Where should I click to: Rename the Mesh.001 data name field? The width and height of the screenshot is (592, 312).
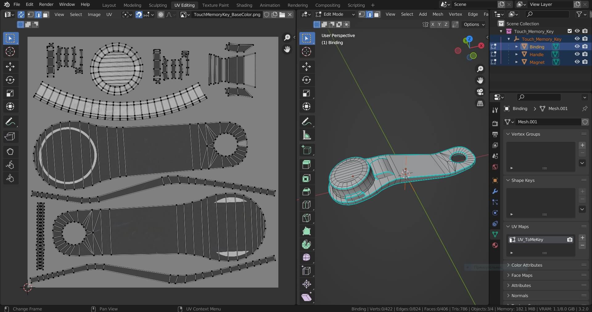[x=549, y=122]
